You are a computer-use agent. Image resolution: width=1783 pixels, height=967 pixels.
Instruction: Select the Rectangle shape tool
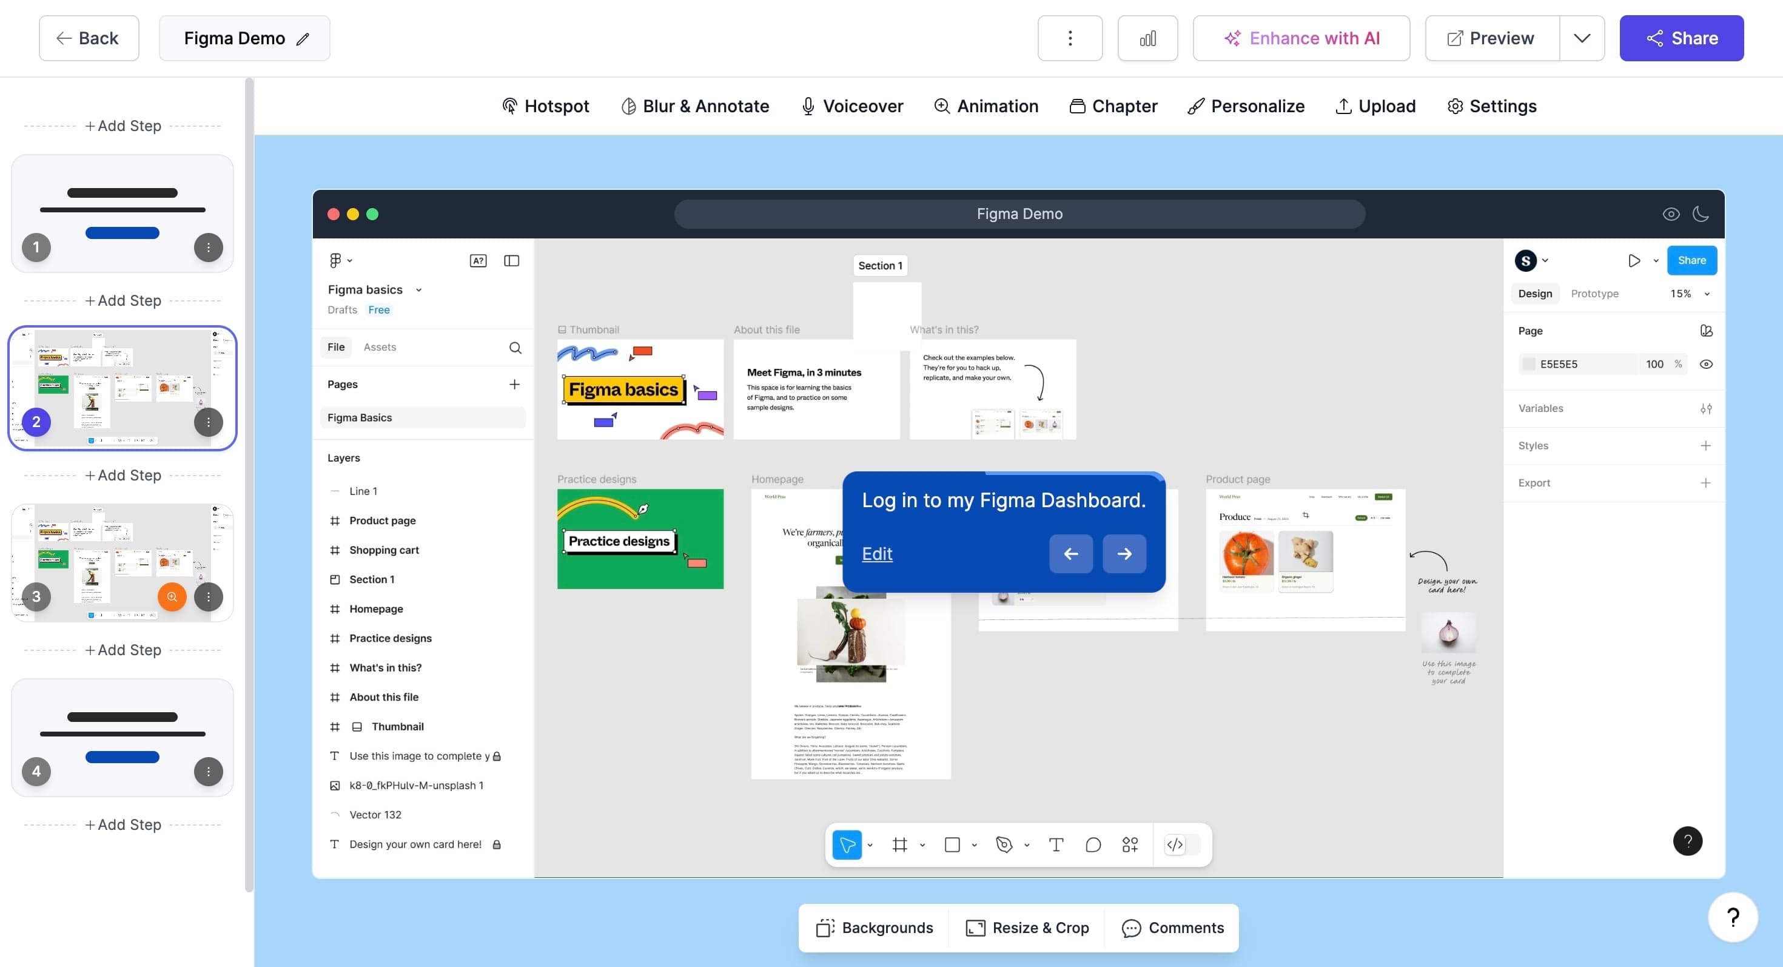952,844
